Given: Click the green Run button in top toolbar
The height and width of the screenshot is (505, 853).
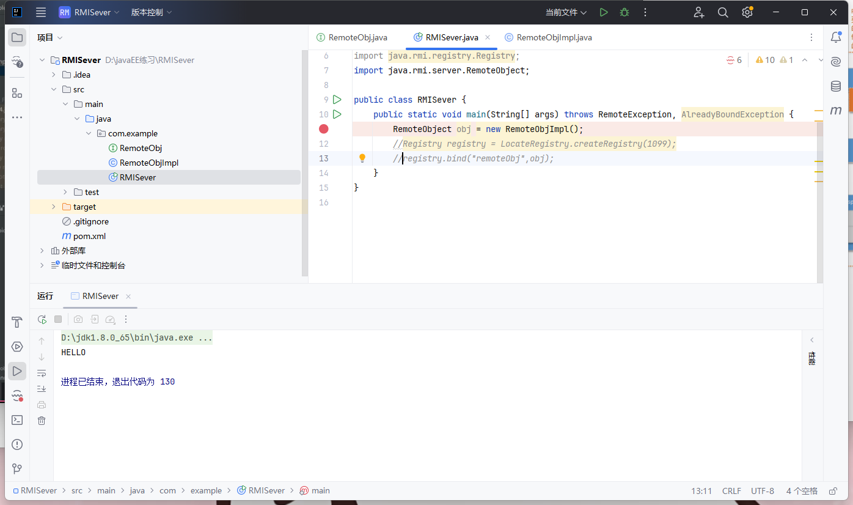Looking at the screenshot, I should [x=604, y=12].
